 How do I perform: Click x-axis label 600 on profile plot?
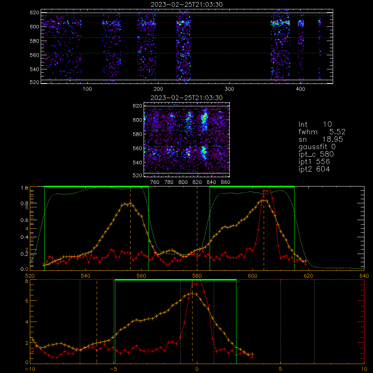253,276
